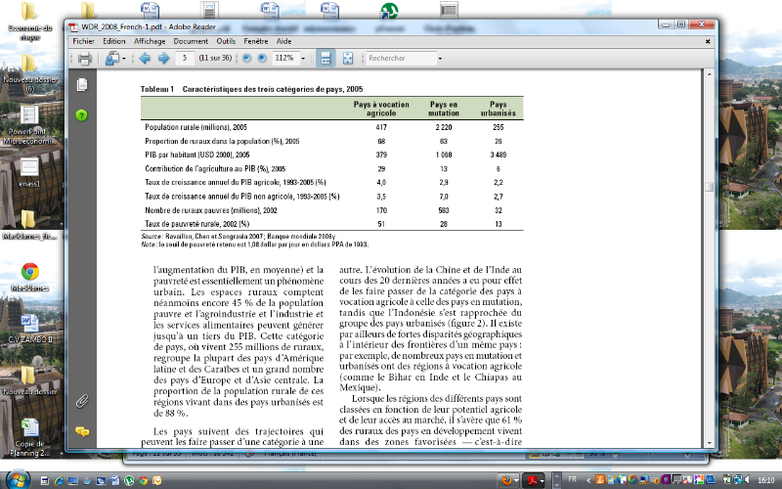Click the zoom in (plus) button
Image resolution: width=782 pixels, height=489 pixels.
tap(262, 58)
